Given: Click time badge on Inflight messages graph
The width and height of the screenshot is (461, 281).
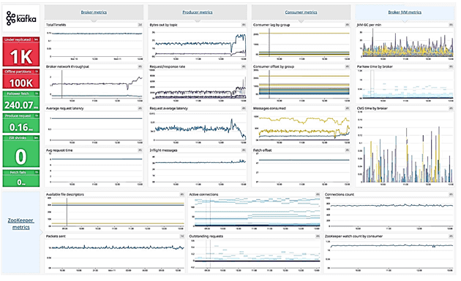Looking at the screenshot, I should pos(244,150).
